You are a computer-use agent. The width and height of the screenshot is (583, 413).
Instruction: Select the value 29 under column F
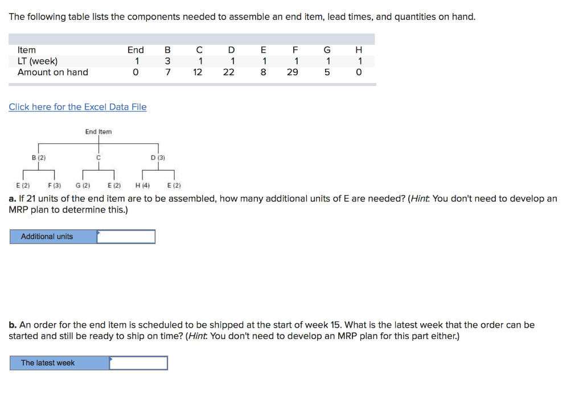tap(292, 72)
